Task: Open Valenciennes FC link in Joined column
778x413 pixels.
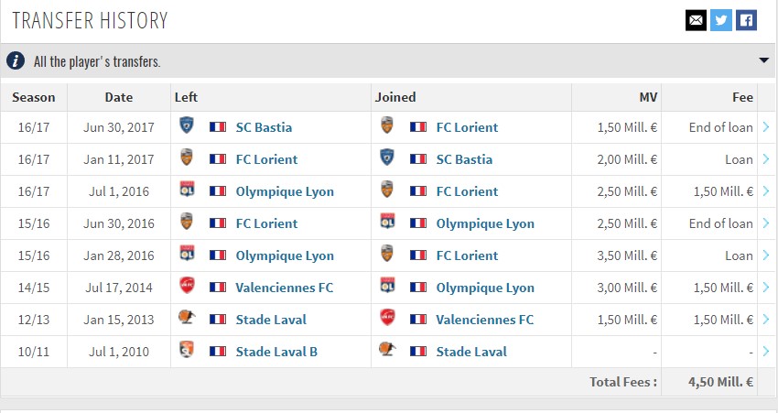Action: pyautogui.click(x=485, y=320)
